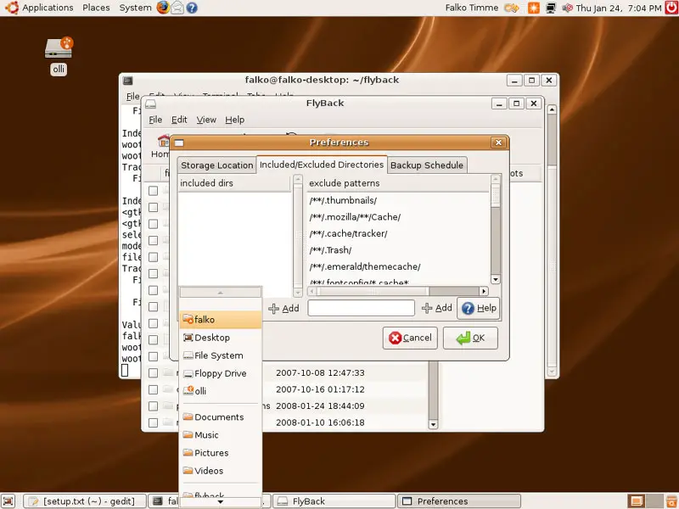
Task: Click power button in top panel
Action: pos(671,8)
